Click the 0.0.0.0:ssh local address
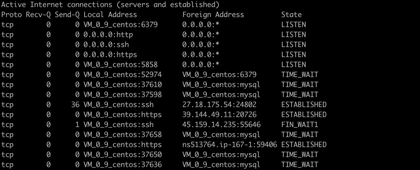The width and height of the screenshot is (420, 170). click(106, 45)
